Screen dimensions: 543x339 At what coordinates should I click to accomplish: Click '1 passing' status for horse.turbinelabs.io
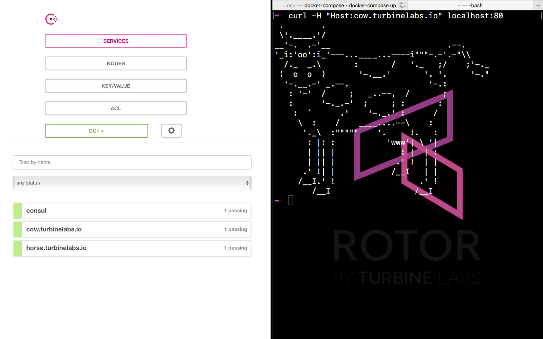(236, 248)
